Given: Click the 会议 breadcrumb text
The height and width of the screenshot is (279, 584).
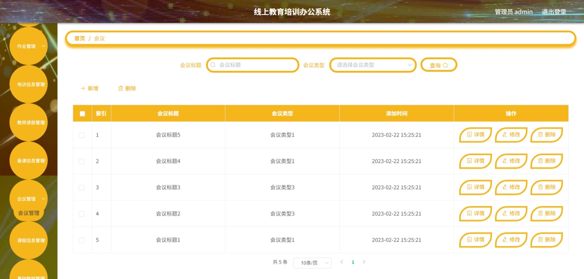Looking at the screenshot, I should point(99,38).
